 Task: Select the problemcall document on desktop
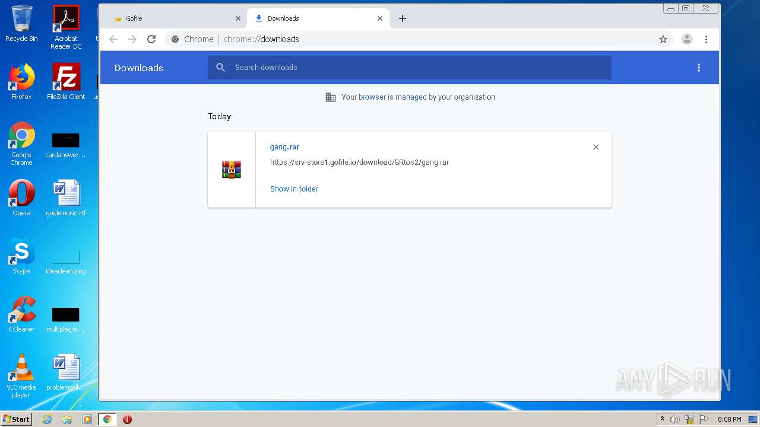click(x=66, y=372)
